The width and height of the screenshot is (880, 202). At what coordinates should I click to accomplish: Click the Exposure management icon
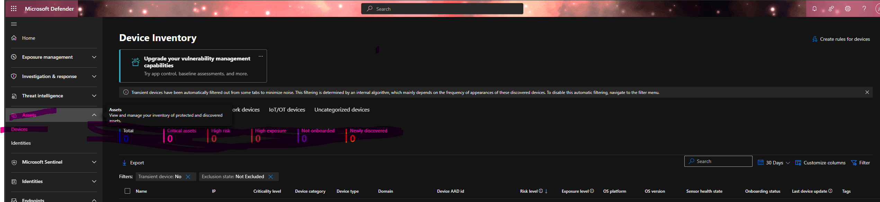coord(14,57)
